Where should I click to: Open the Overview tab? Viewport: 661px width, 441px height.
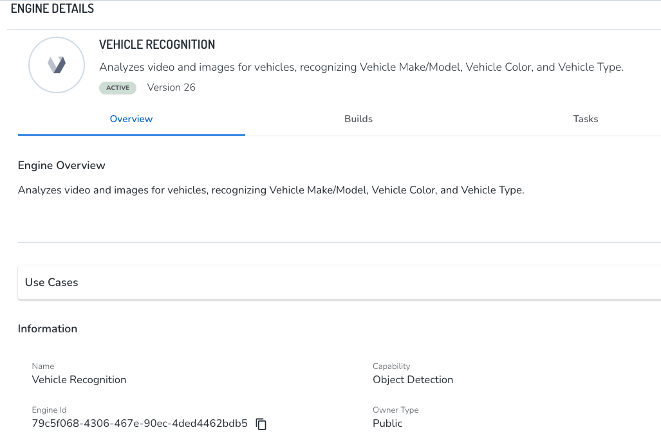click(x=131, y=119)
